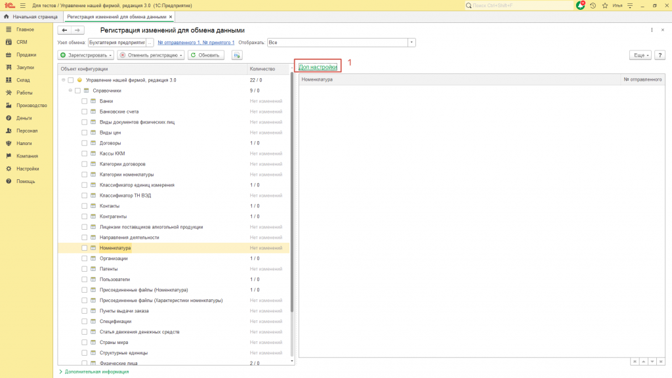Click the Помощь question icon
The height and width of the screenshot is (378, 672).
(x=9, y=181)
